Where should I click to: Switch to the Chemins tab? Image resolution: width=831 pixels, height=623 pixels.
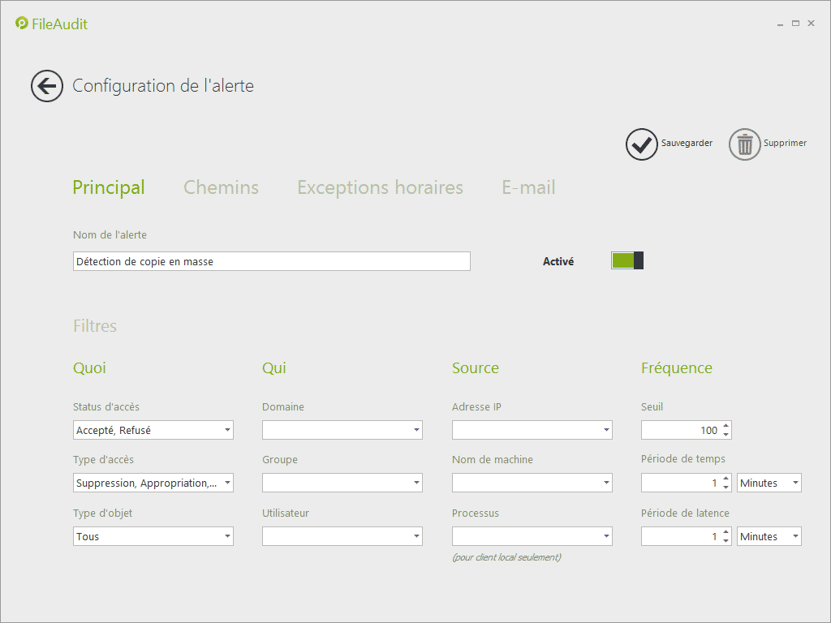(x=221, y=187)
